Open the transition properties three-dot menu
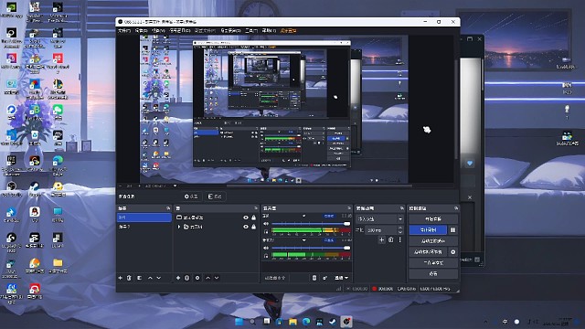Screen dimensions: 585x329 pyautogui.click(x=400, y=239)
